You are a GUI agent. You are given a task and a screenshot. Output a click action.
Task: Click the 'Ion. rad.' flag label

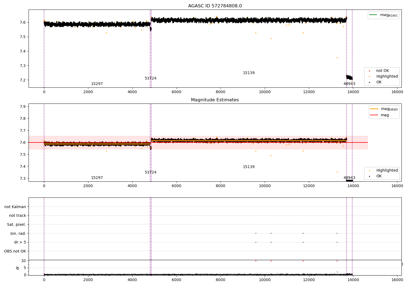[18, 233]
